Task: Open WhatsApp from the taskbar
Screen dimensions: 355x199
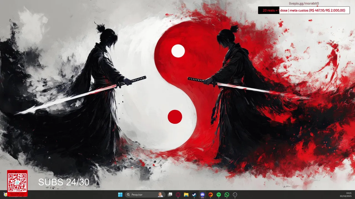Action: [x=227, y=195]
